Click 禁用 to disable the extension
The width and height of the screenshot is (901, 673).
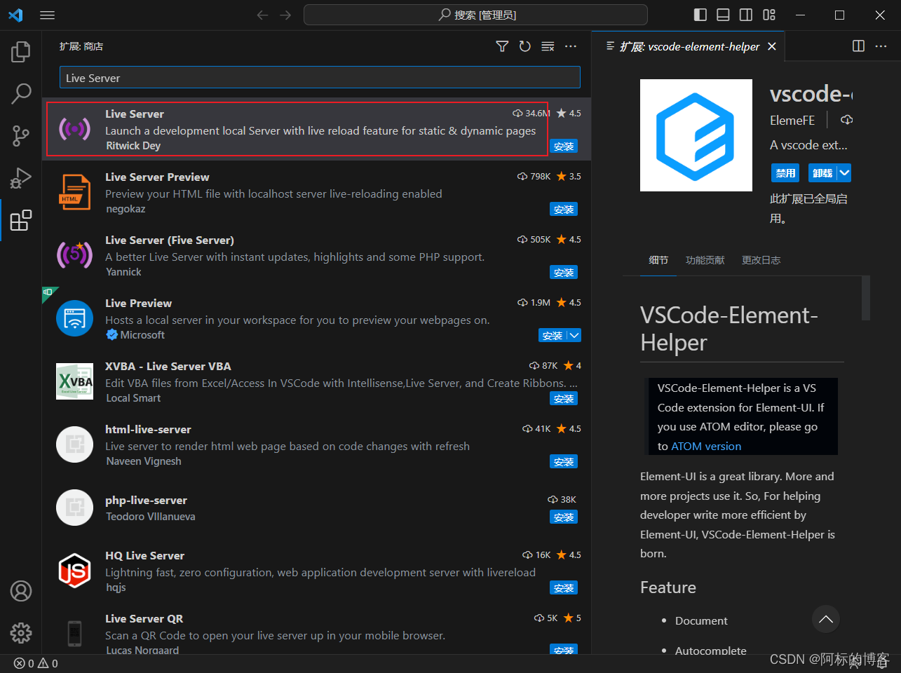785,172
